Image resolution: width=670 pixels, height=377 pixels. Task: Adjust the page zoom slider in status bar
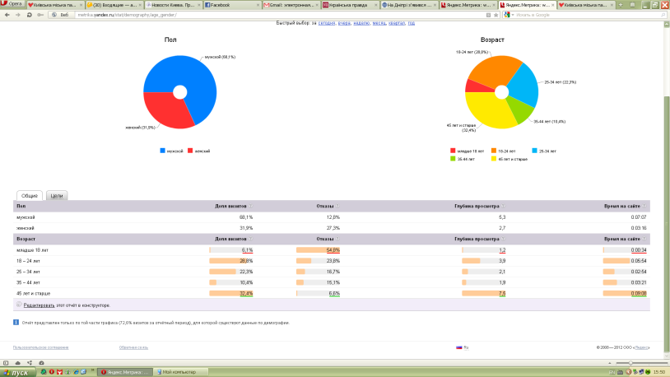pos(630,363)
